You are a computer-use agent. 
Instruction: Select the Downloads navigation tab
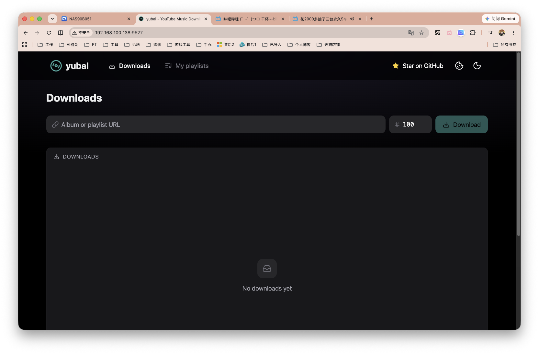129,66
